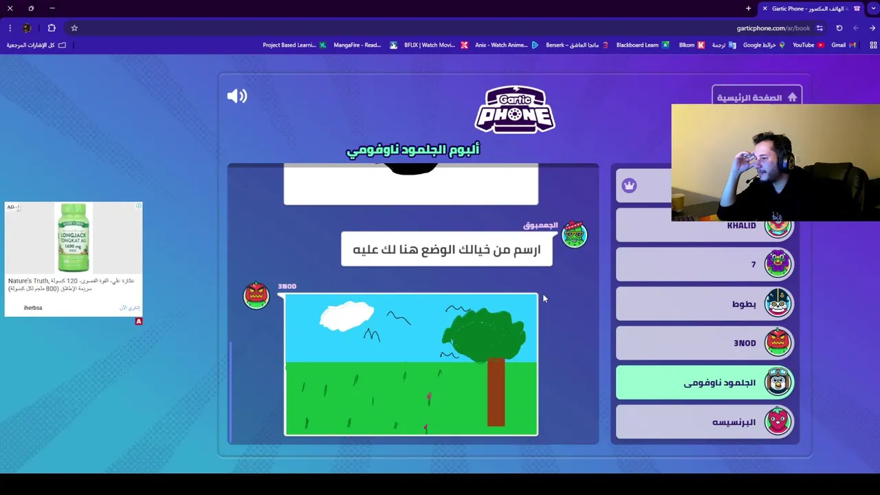This screenshot has height=495, width=880.
Task: Open the Longjack supplement ad image
Action: point(74,238)
